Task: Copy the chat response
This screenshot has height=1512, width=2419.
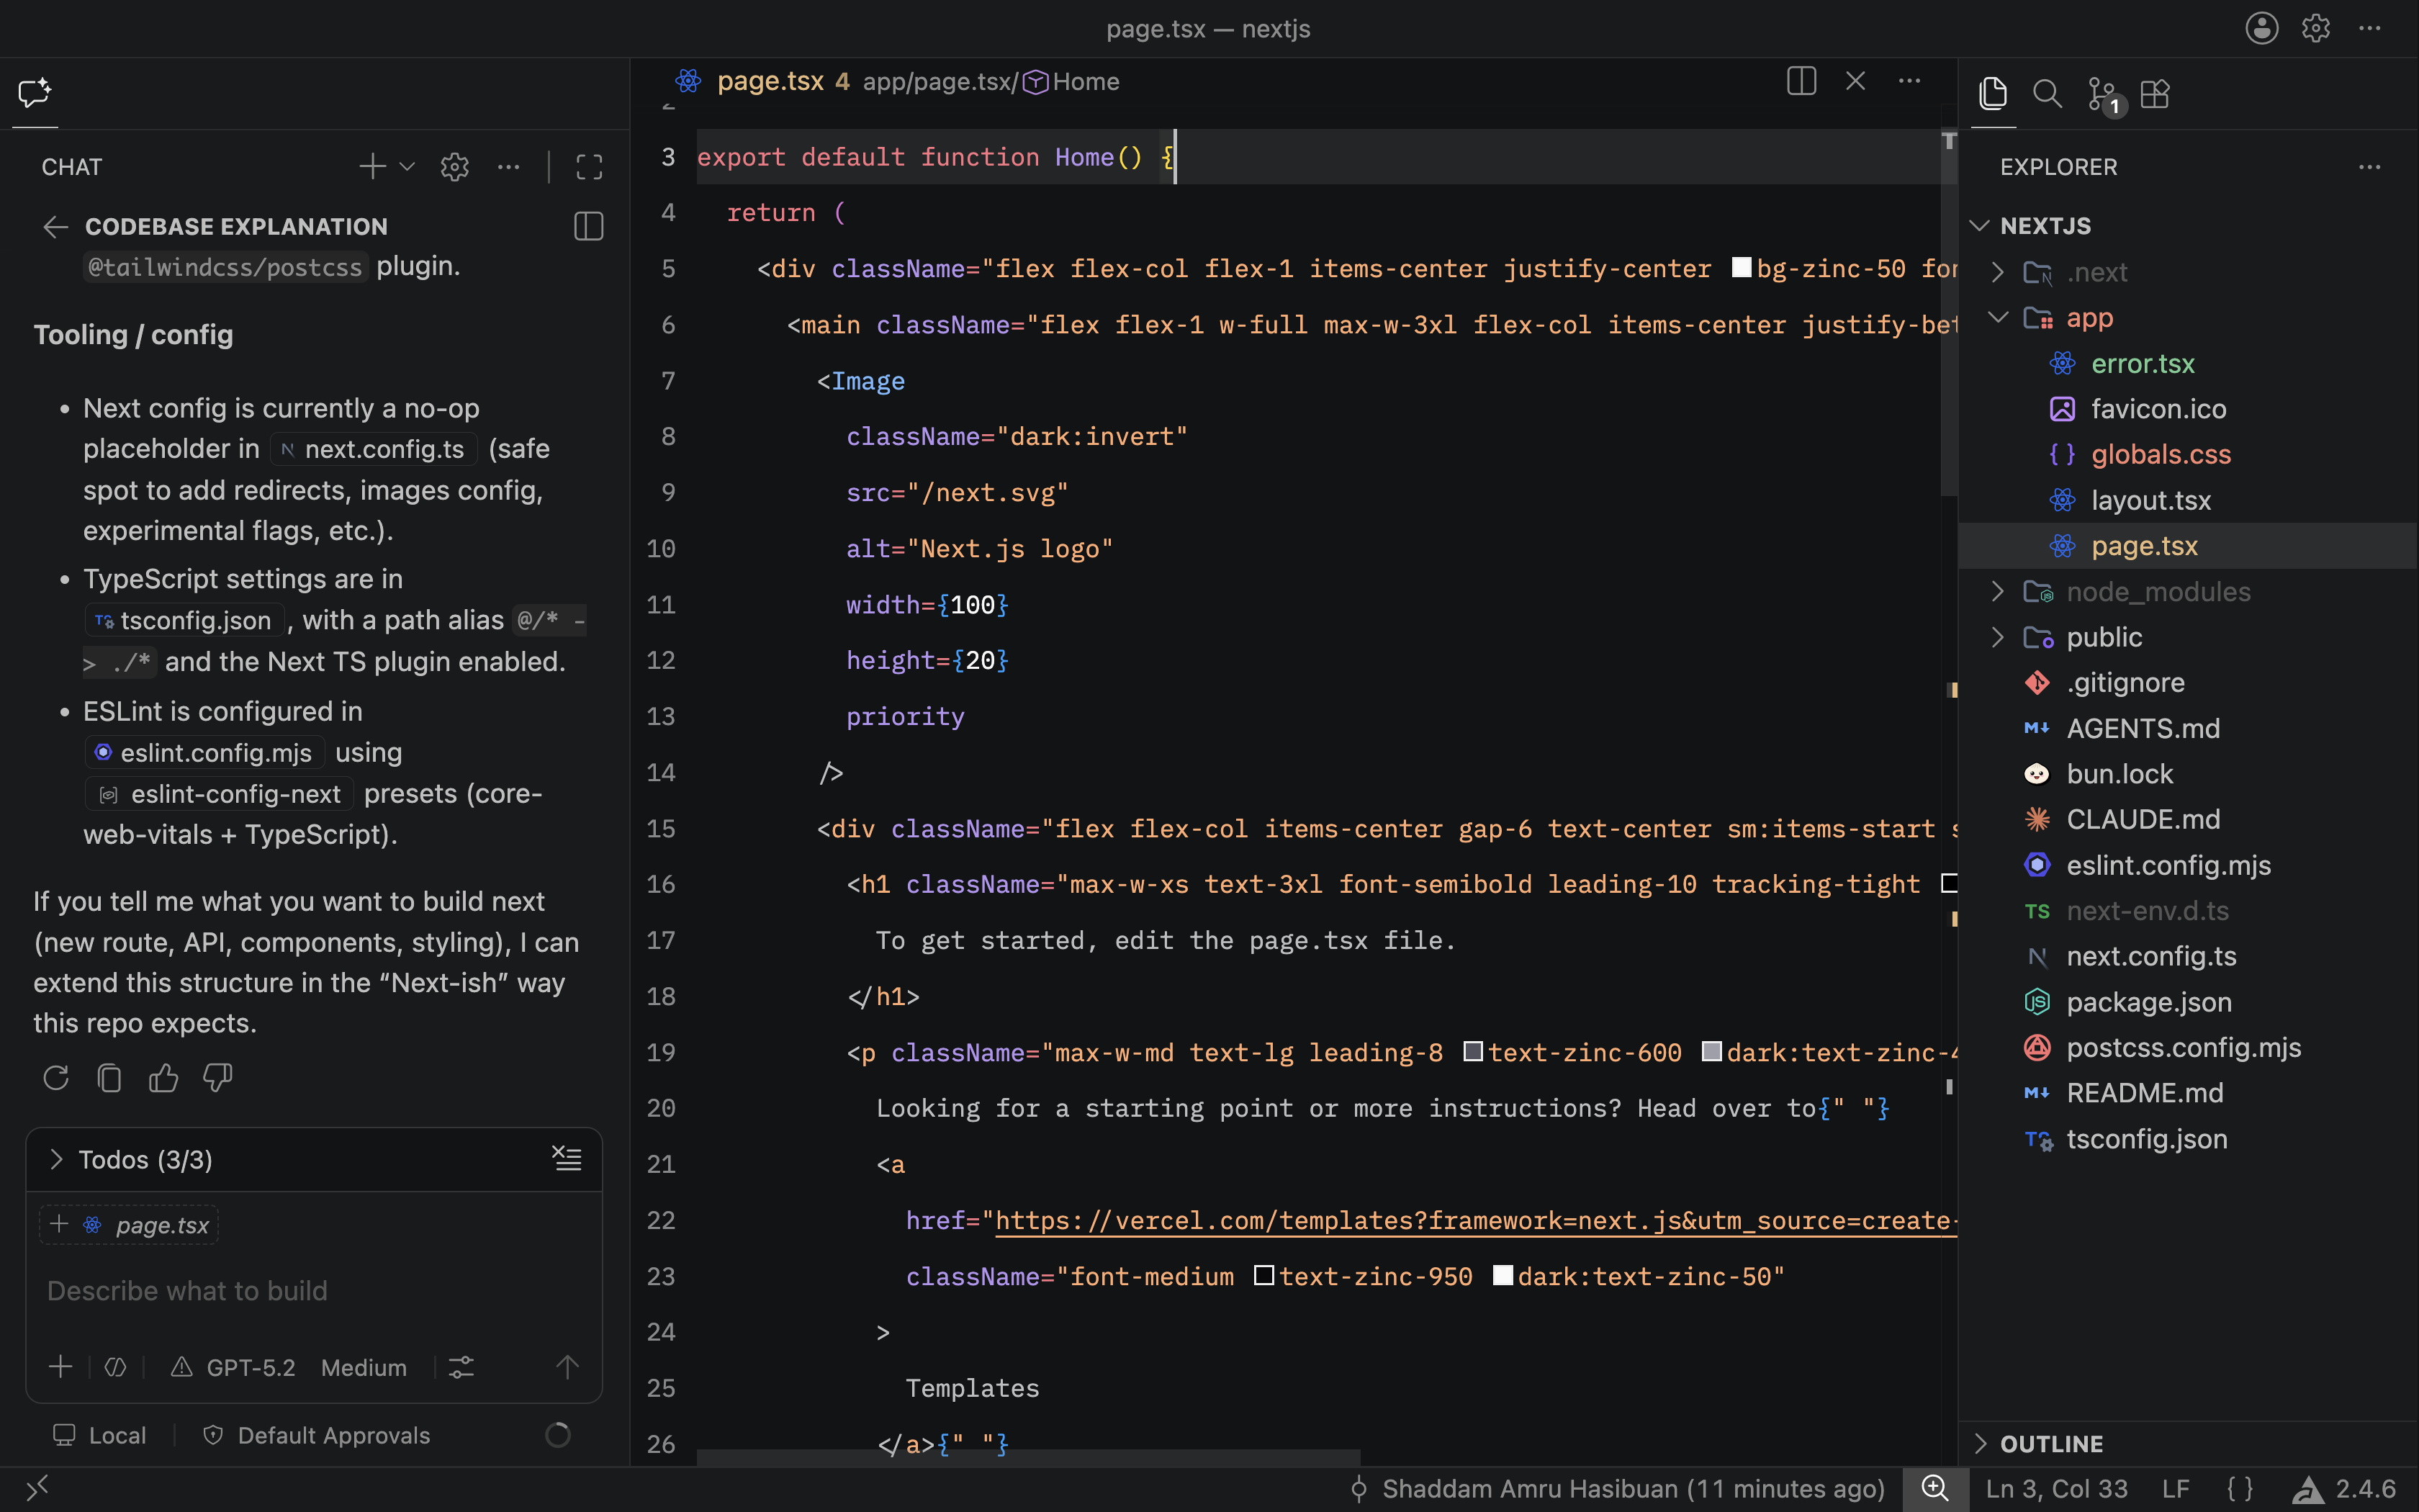Action: (x=110, y=1078)
